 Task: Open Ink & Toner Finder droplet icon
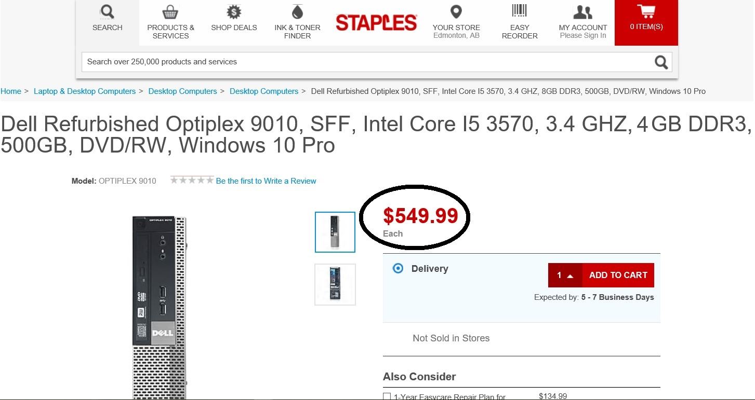point(297,11)
